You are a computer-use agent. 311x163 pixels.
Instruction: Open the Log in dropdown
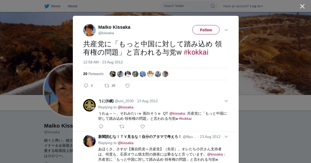pyautogui.click(x=257, y=6)
